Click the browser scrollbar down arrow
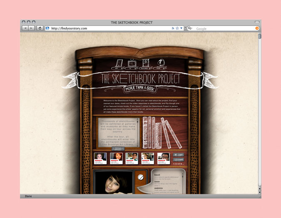Viewport: 281px width, 218px height. pyautogui.click(x=260, y=192)
